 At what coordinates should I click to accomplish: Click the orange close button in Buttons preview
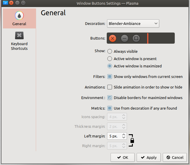tap(113, 38)
